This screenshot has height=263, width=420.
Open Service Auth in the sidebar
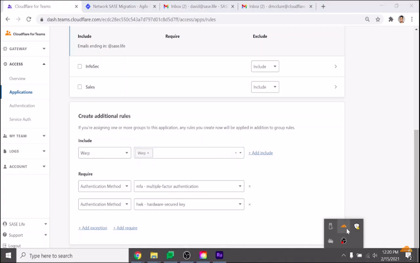click(x=20, y=119)
